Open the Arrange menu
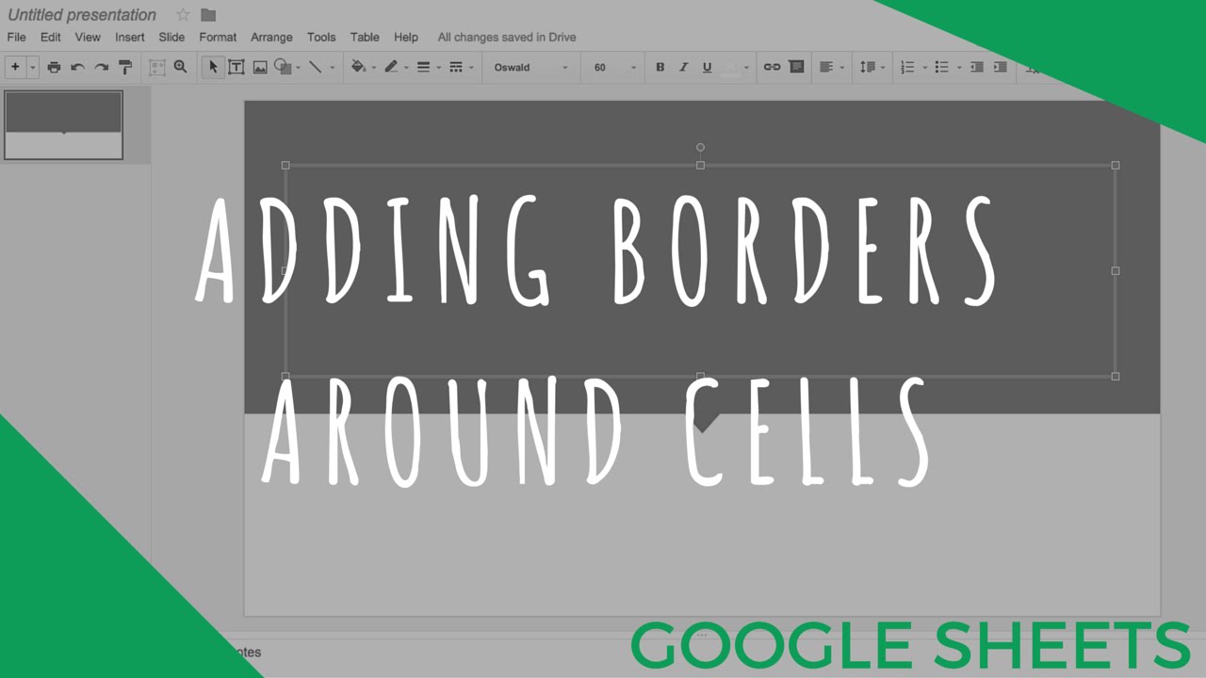This screenshot has width=1206, height=678. click(x=271, y=37)
